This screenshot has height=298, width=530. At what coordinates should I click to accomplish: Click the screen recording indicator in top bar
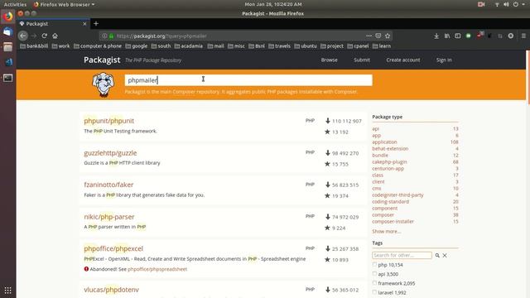coord(481,4)
